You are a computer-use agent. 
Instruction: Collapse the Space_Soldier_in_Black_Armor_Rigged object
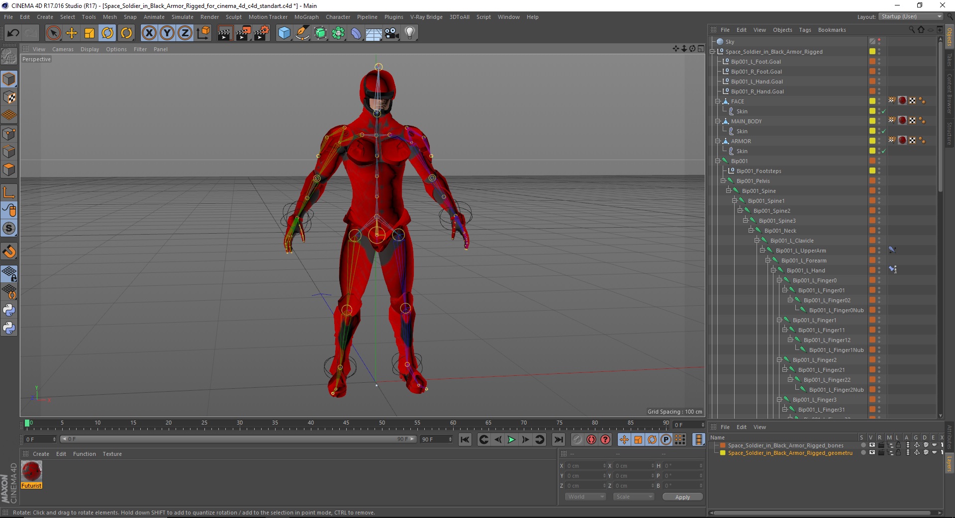click(712, 52)
